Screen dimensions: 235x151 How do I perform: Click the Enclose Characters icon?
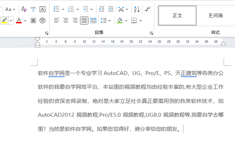click(42, 21)
